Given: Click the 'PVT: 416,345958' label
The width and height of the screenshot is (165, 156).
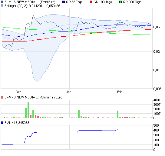Looking at the screenshot, I should [17, 123].
